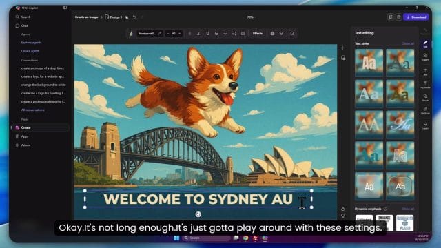Click the Dynamic emphasis info icon
Image resolution: width=441 pixels, height=248 pixels.
385,209
